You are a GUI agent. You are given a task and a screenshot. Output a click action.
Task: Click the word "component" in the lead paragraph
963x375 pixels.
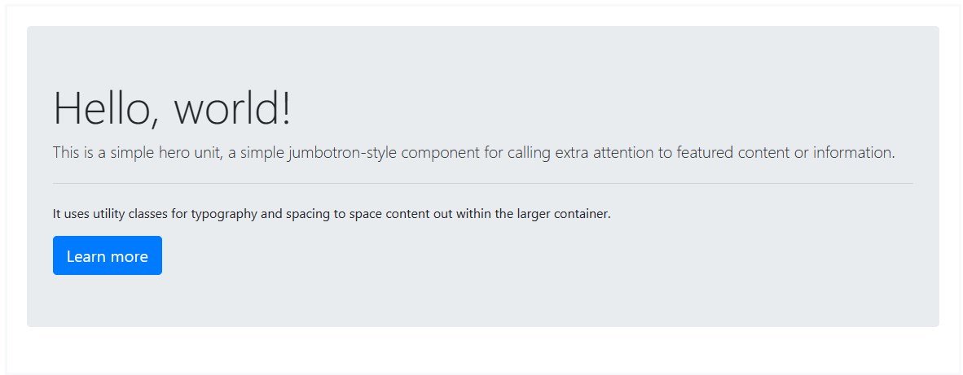pos(440,153)
